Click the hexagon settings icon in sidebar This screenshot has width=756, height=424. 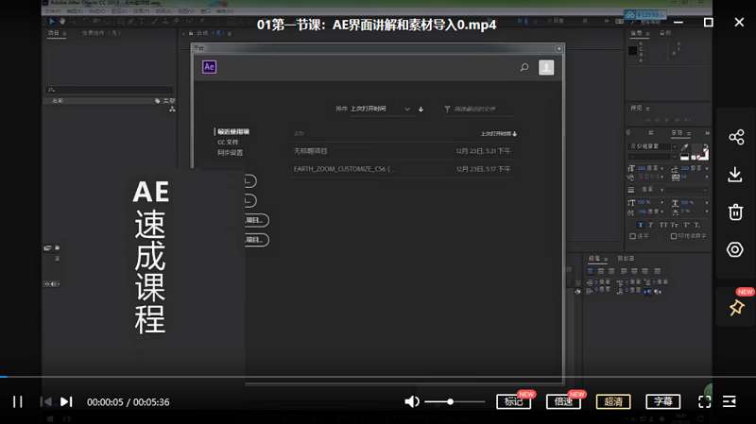735,249
